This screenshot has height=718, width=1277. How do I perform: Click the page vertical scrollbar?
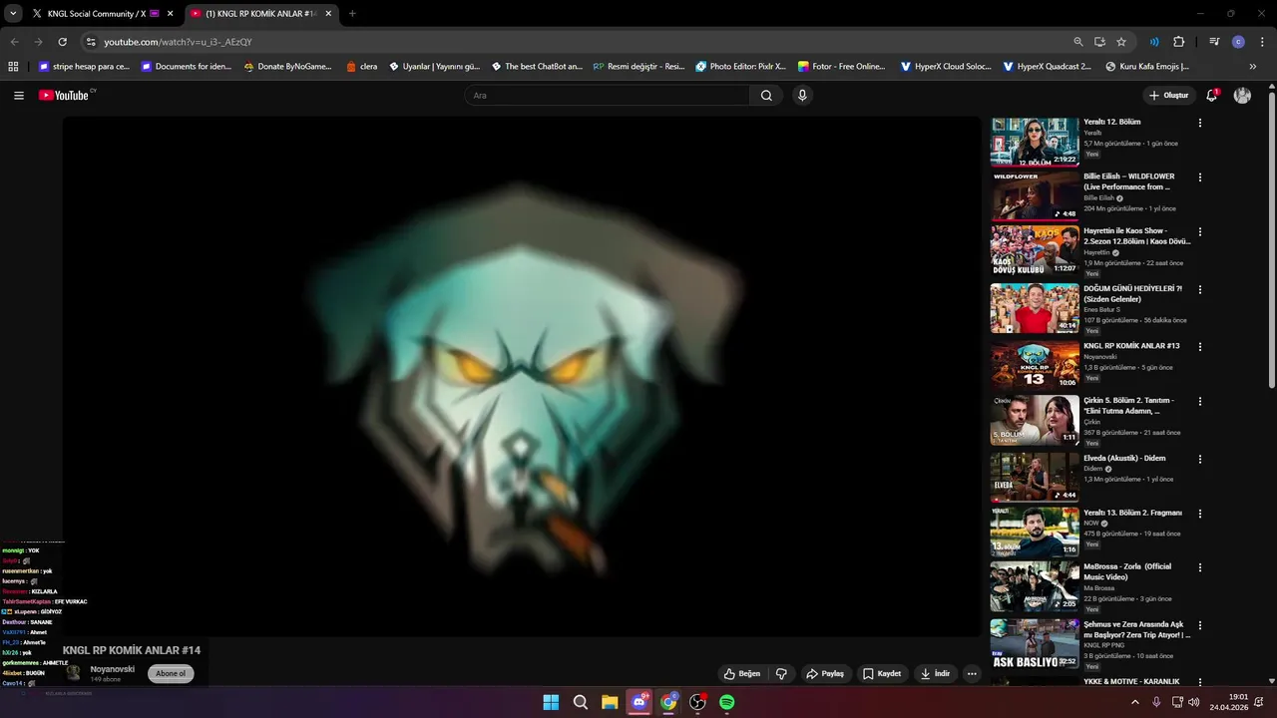pos(1271,239)
